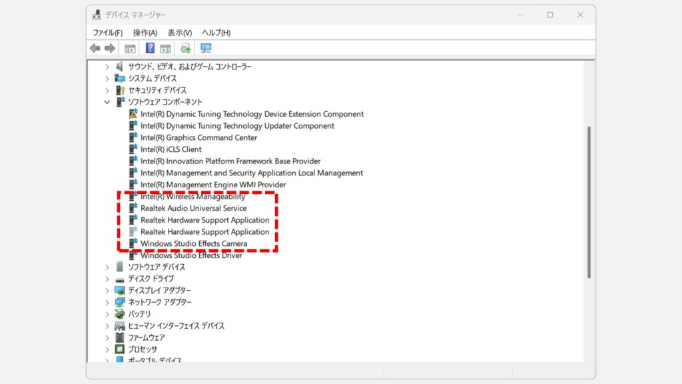Click the scan for hardware changes icon
Image resolution: width=682 pixels, height=384 pixels.
(x=206, y=48)
